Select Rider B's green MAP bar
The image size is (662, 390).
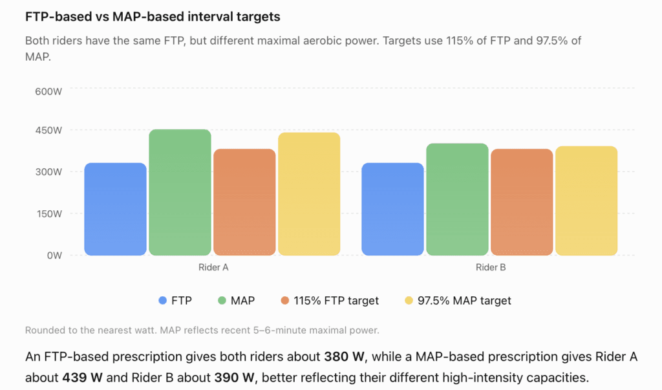point(457,199)
